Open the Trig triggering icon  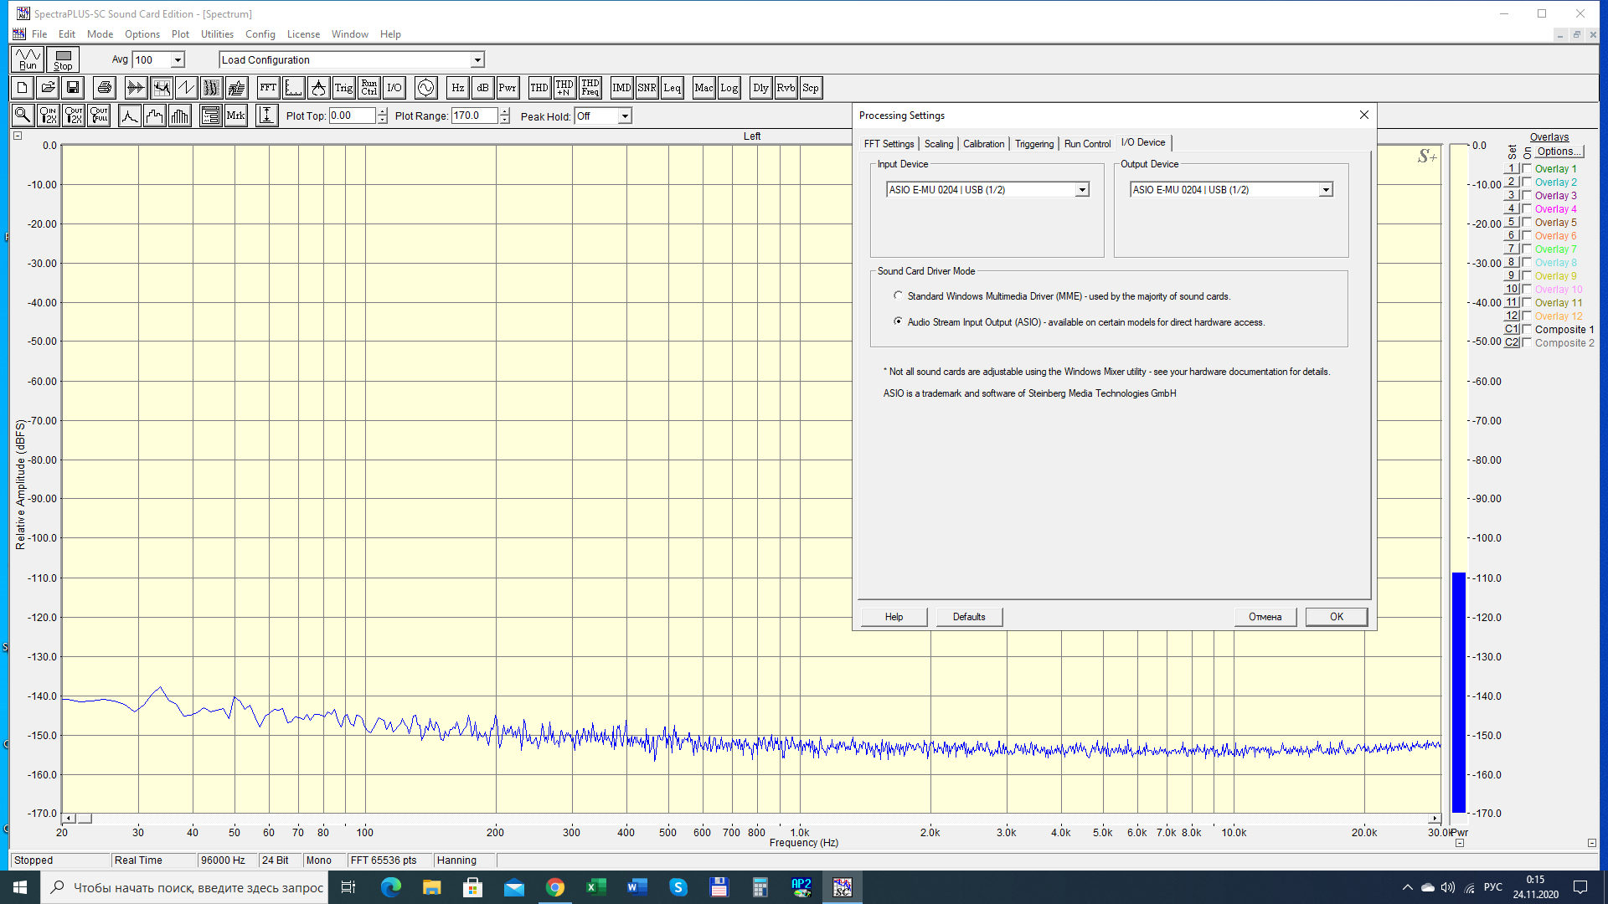[x=343, y=88]
